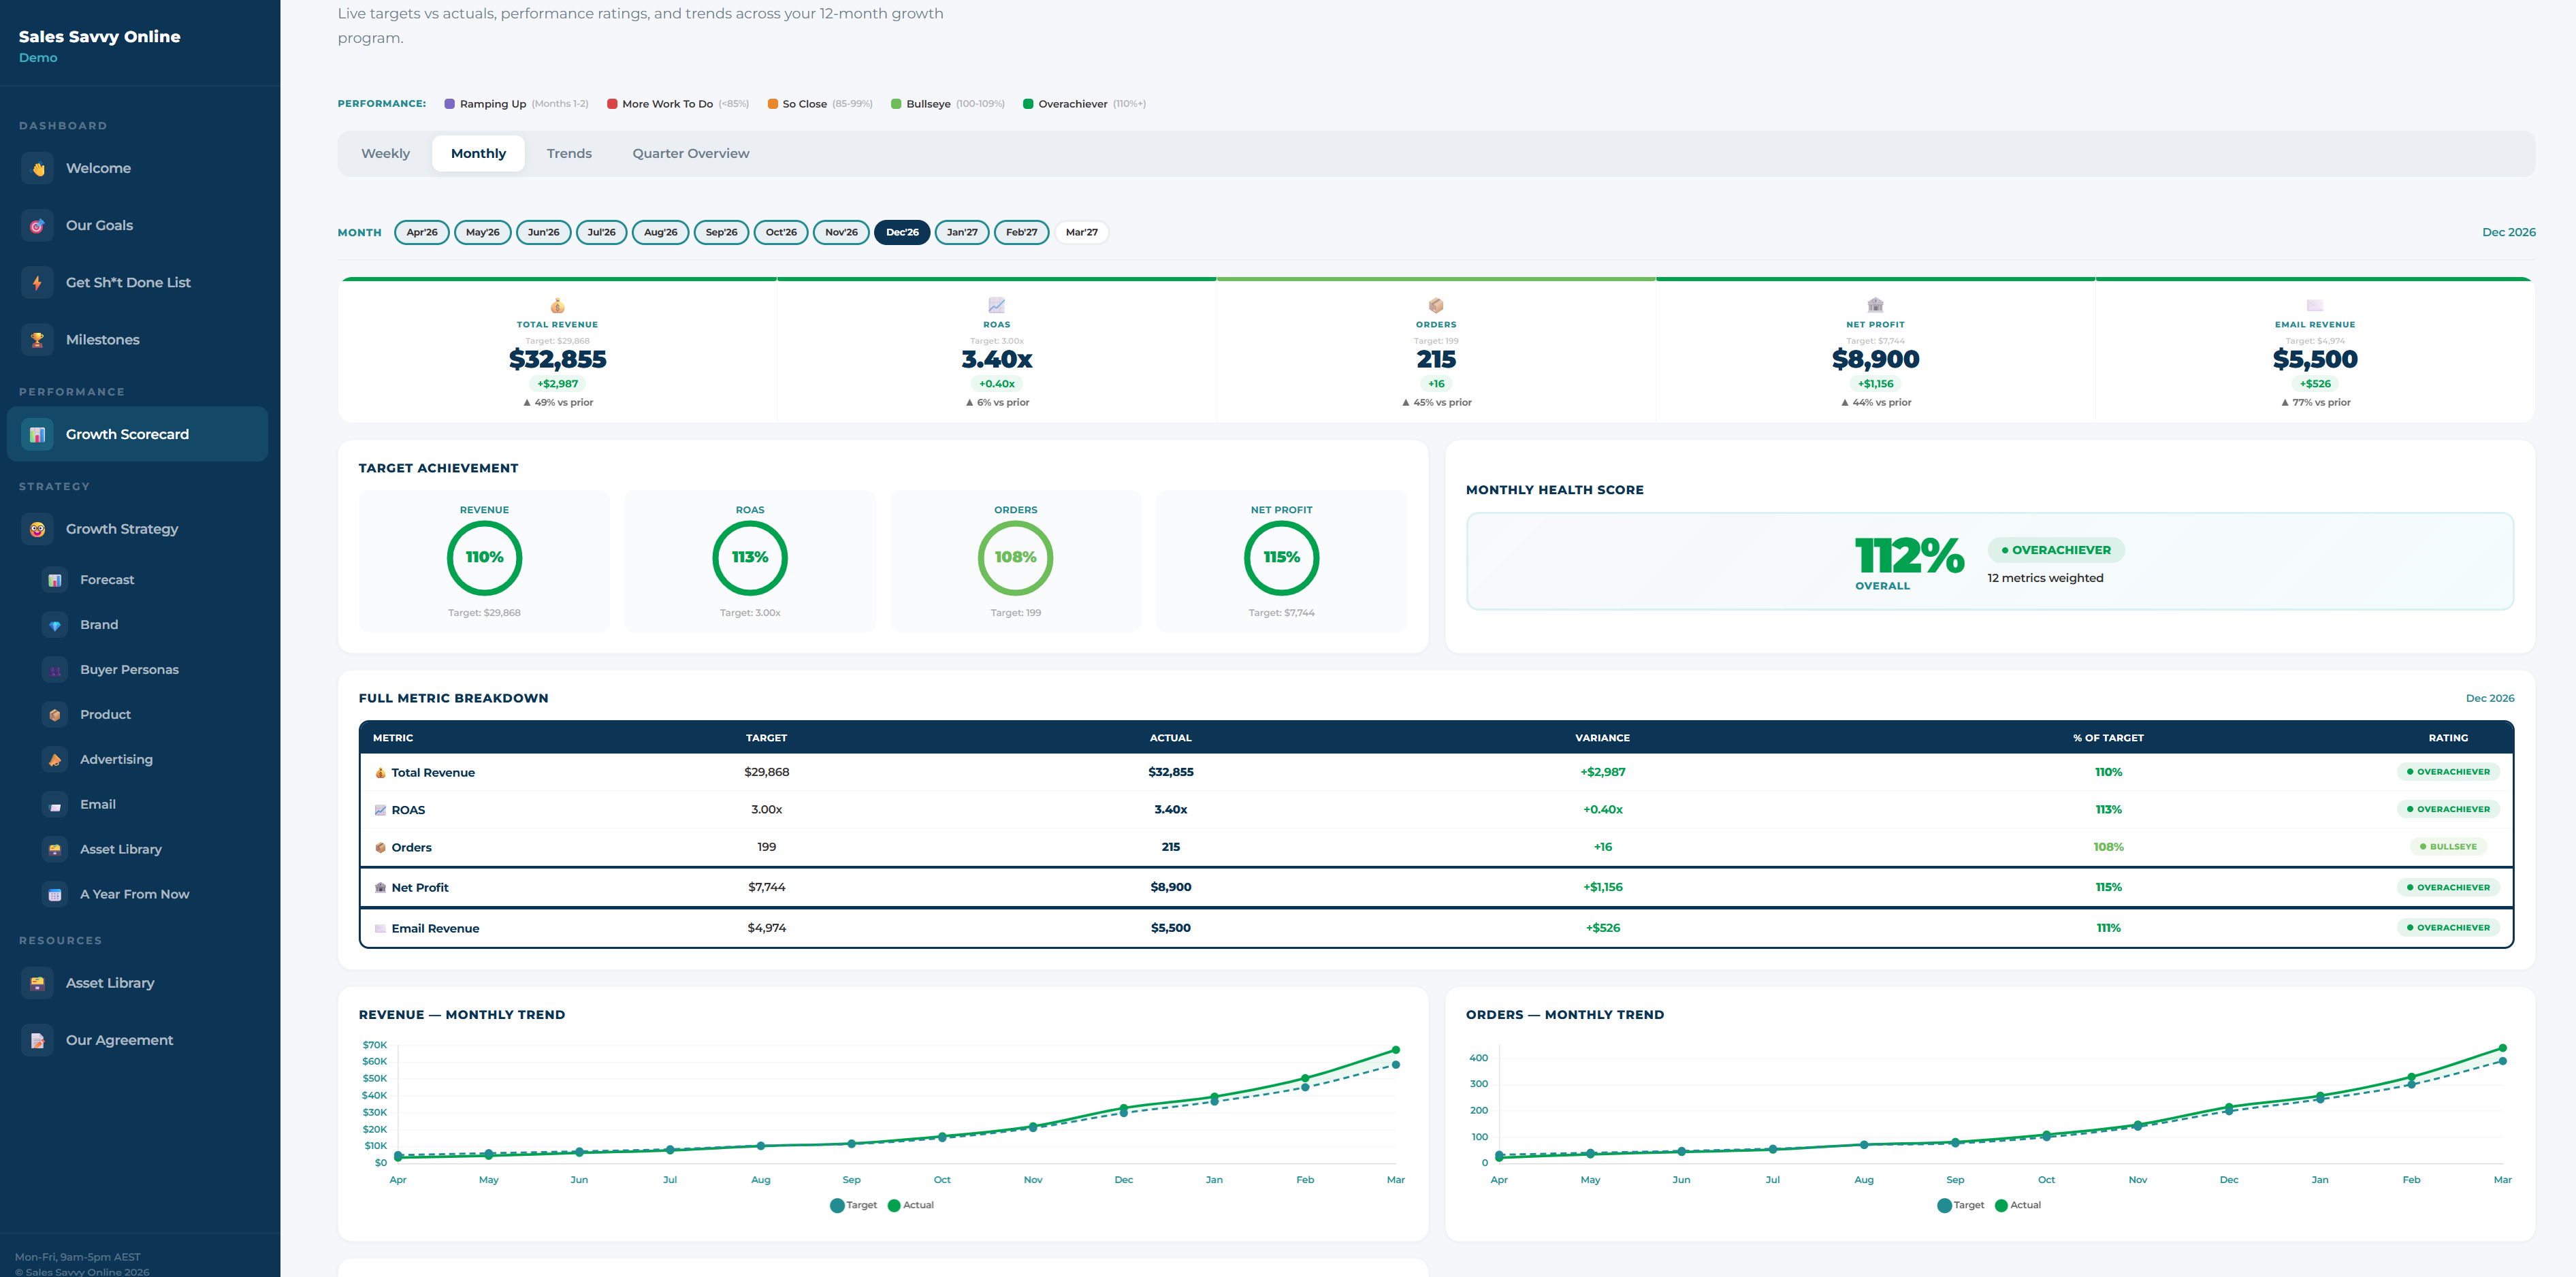Open the Quarter Overview tab
Viewport: 2576px width, 1277px height.
(690, 153)
